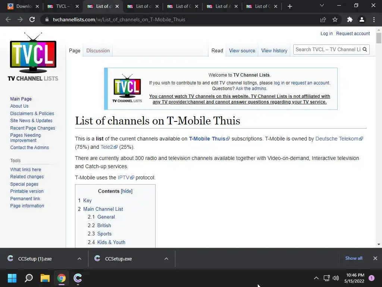Open a new tab with the plus button

pyautogui.click(x=289, y=6)
